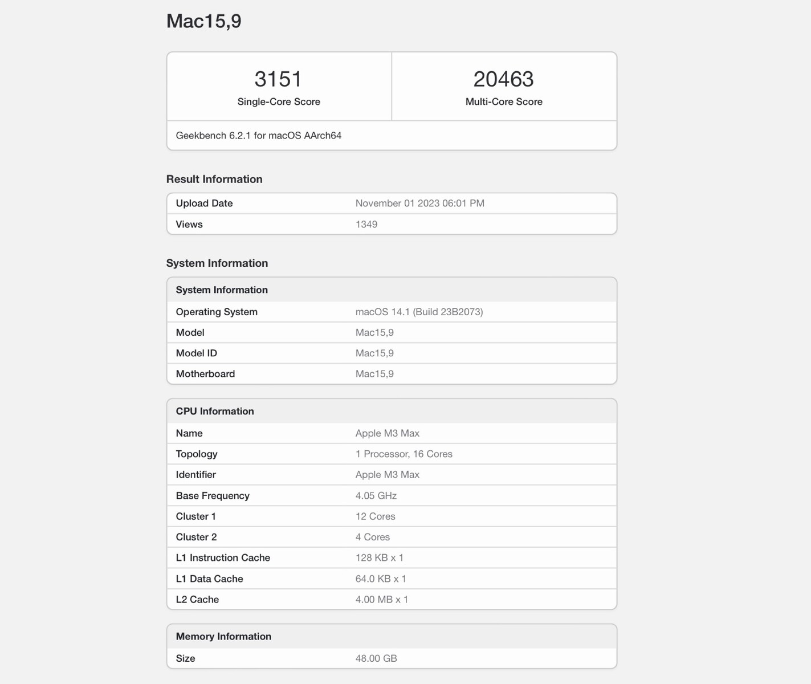Click the 'Result Information' heading
The width and height of the screenshot is (811, 684).
(x=214, y=179)
